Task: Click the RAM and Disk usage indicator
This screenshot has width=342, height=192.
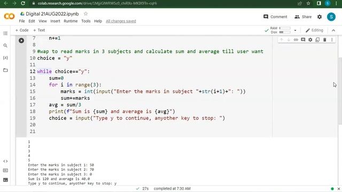Action: click(x=280, y=30)
